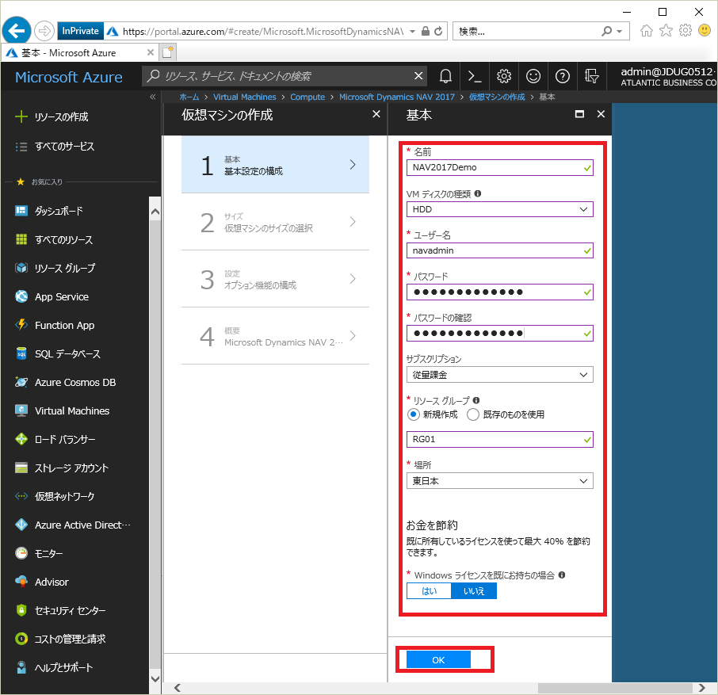This screenshot has width=718, height=695.
Task: Click the resource group name field RG01
Action: 499,440
